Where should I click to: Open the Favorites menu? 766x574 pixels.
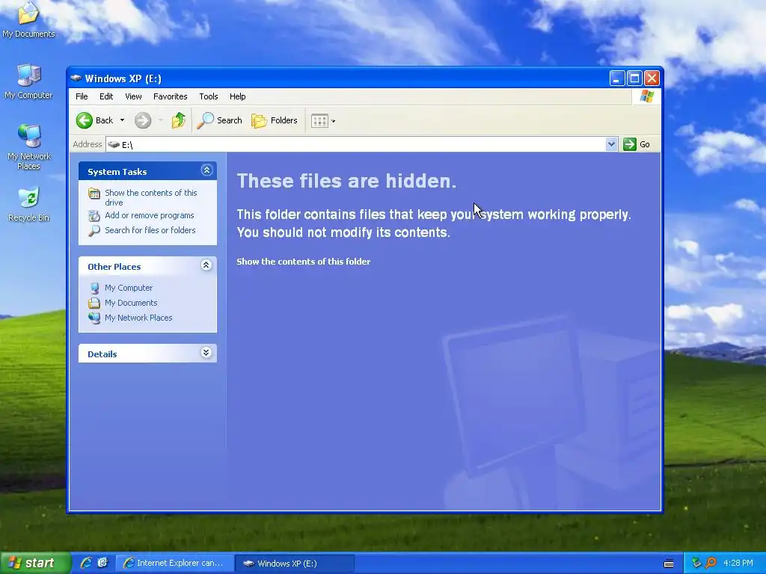click(170, 96)
